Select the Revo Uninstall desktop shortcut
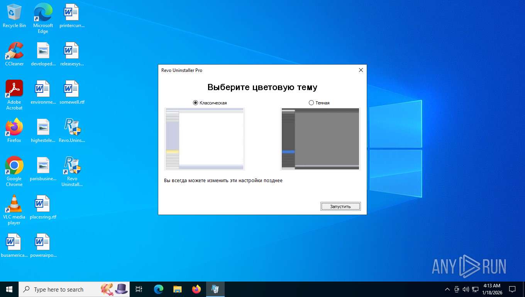525x297 pixels. 72,172
